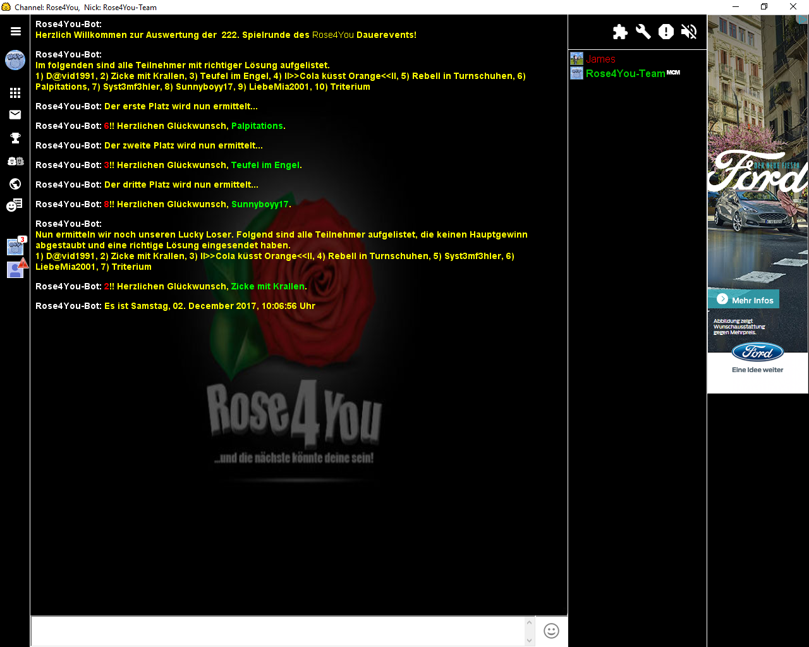Open the channel thumbnail with badge 3
The image size is (809, 647).
[x=15, y=246]
